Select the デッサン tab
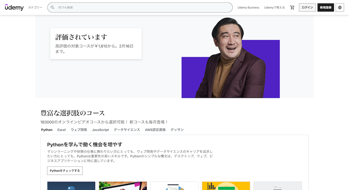Screen dimensions: 349x190 [177, 130]
